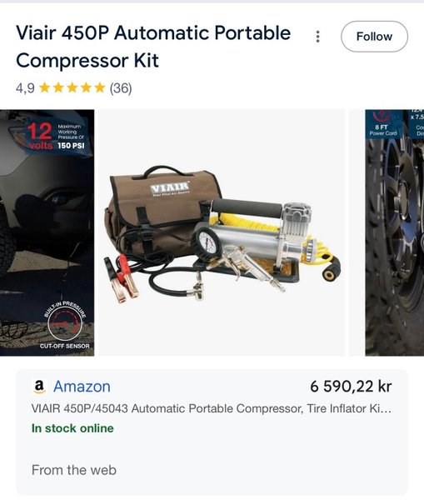Open the Amazon seller link
Screen dimensions: 424x500
click(82, 387)
